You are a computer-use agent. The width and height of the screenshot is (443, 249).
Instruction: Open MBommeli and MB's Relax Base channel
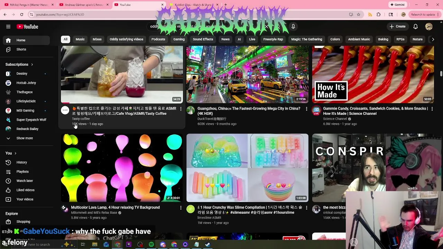pyautogui.click(x=94, y=213)
